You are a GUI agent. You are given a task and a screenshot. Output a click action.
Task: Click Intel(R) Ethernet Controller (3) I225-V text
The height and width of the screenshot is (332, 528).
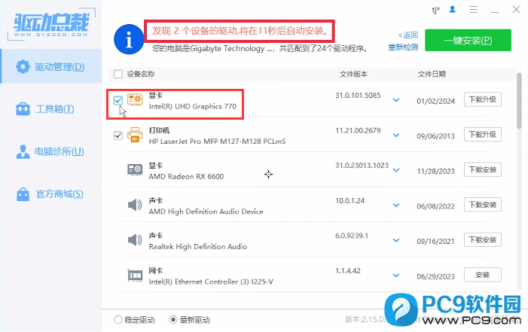pos(211,282)
